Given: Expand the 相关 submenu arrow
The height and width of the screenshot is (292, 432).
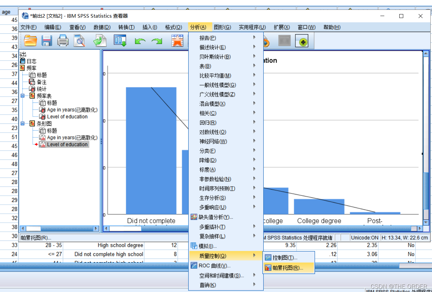Looking at the screenshot, I should [254, 113].
